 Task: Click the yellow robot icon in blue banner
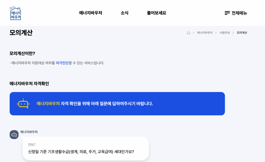point(23,104)
